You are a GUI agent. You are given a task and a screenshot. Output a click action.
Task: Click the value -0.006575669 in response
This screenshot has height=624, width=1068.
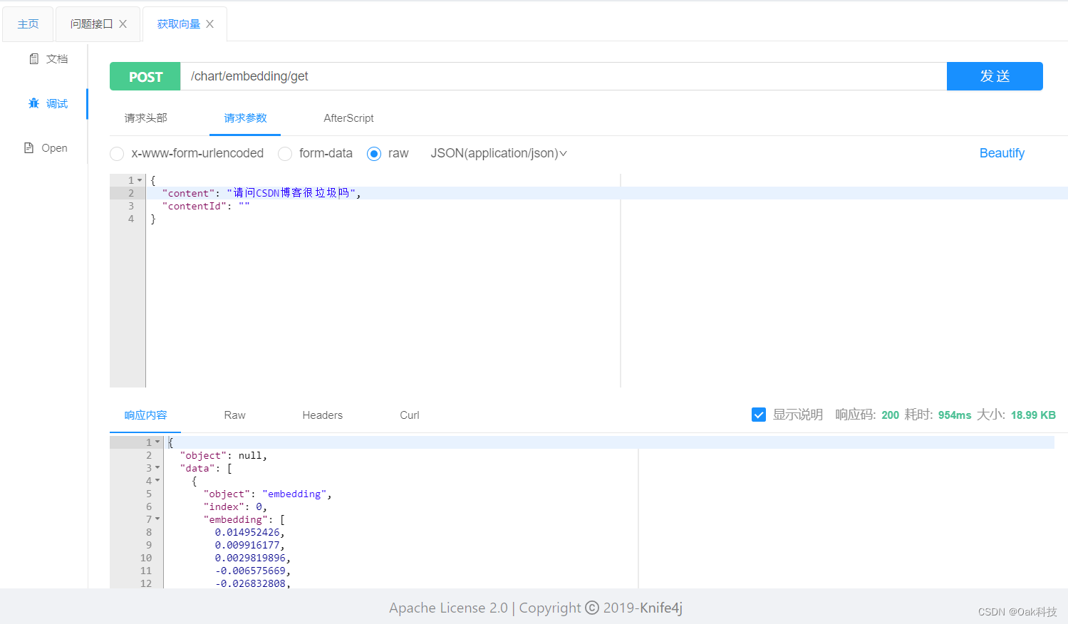point(250,571)
